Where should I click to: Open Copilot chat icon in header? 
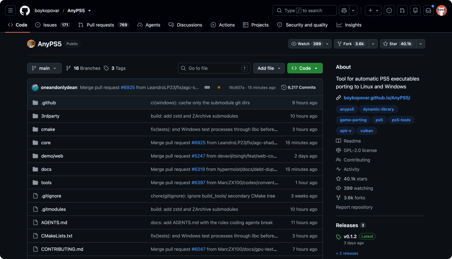(x=344, y=10)
